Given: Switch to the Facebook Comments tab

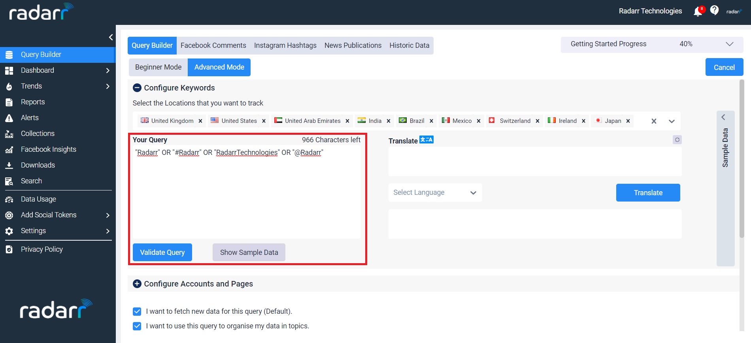Looking at the screenshot, I should click(213, 45).
